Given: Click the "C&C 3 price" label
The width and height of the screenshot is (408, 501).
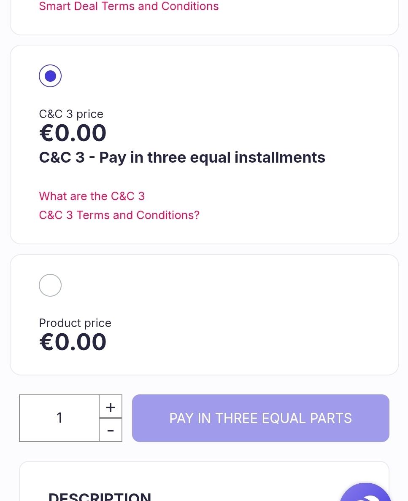Looking at the screenshot, I should point(71,114).
